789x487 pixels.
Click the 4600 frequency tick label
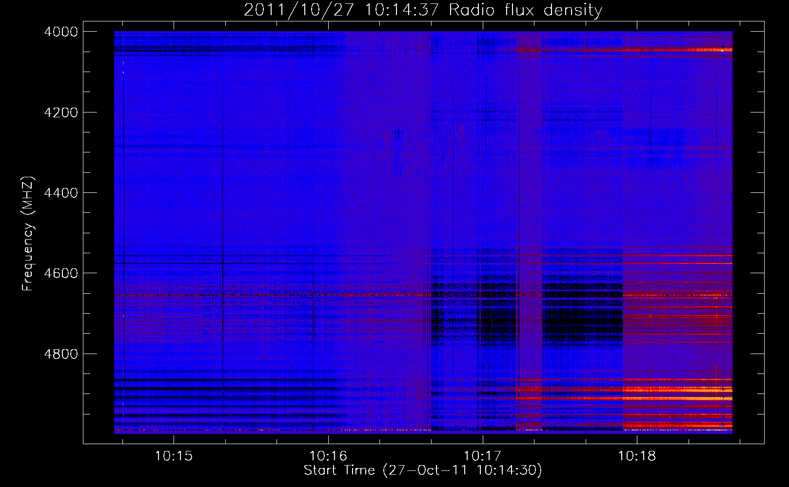point(61,273)
